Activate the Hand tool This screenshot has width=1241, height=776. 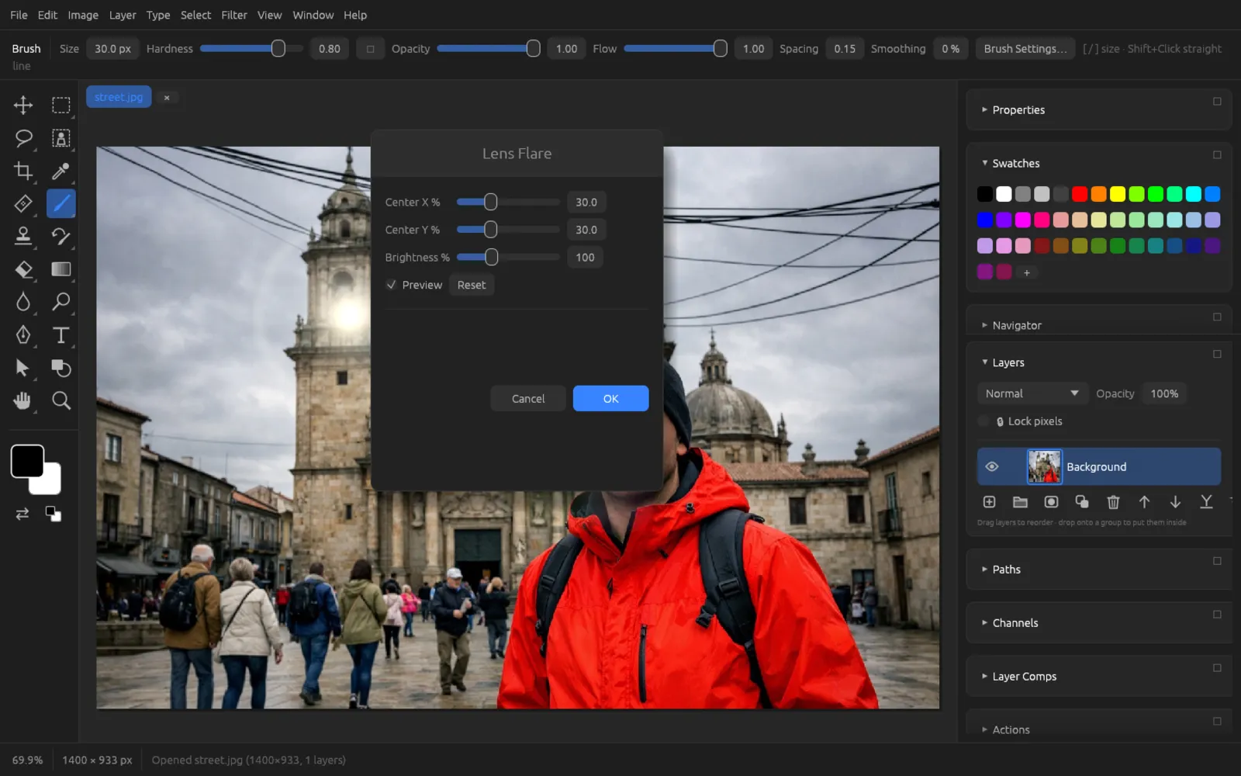point(23,400)
